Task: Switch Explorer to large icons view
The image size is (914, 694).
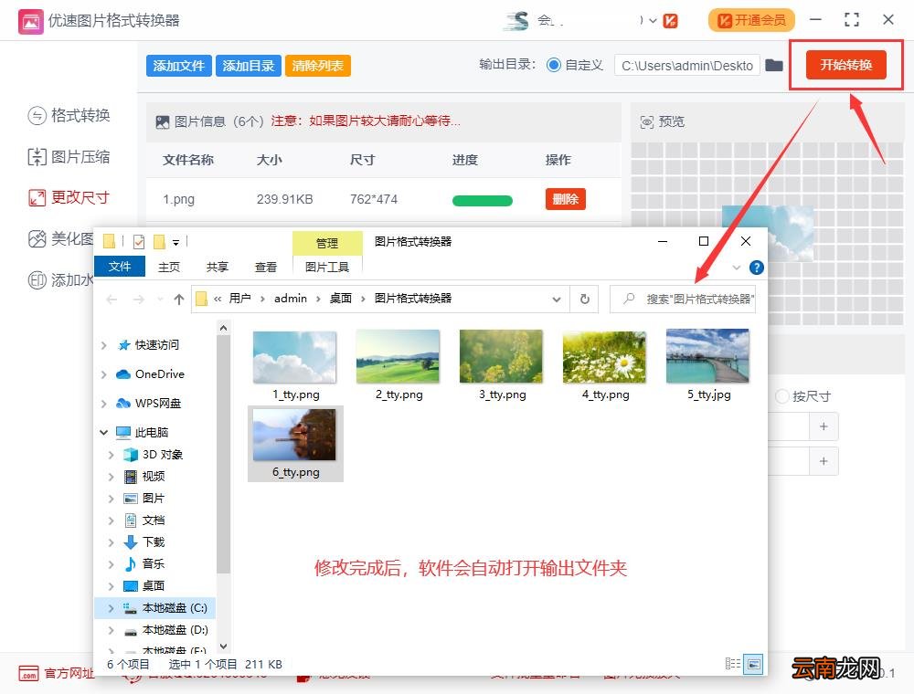Action: (x=754, y=664)
